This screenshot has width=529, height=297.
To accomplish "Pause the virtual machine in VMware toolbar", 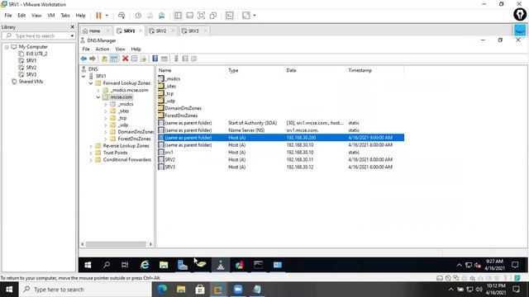I will 98,16.
